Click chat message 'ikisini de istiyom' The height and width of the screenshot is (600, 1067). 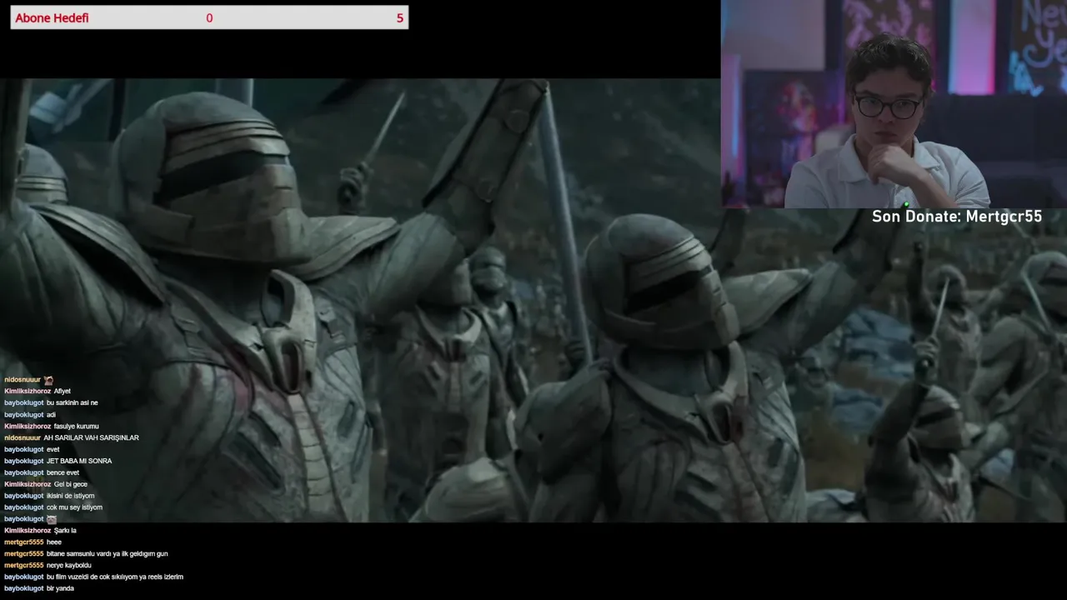tap(71, 496)
